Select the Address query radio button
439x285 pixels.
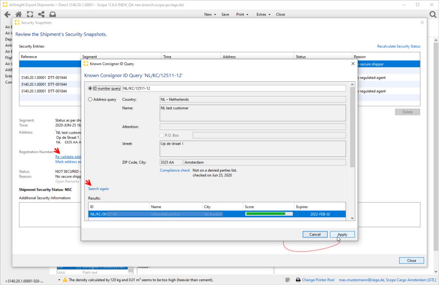pyautogui.click(x=90, y=99)
